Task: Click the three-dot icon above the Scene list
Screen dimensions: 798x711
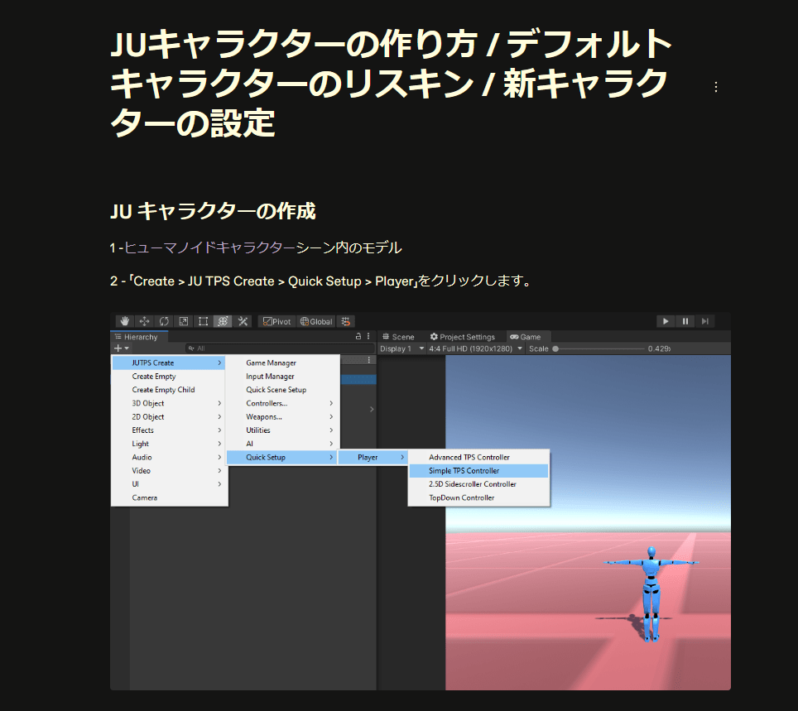Action: [x=369, y=360]
